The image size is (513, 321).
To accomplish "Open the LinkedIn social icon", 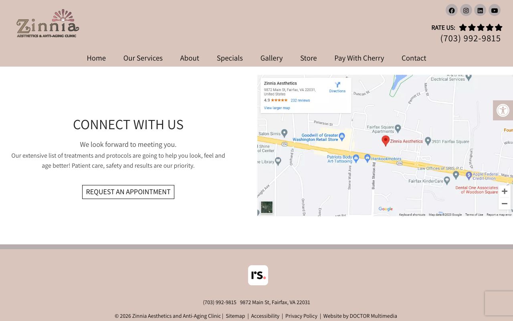I will coord(480,10).
